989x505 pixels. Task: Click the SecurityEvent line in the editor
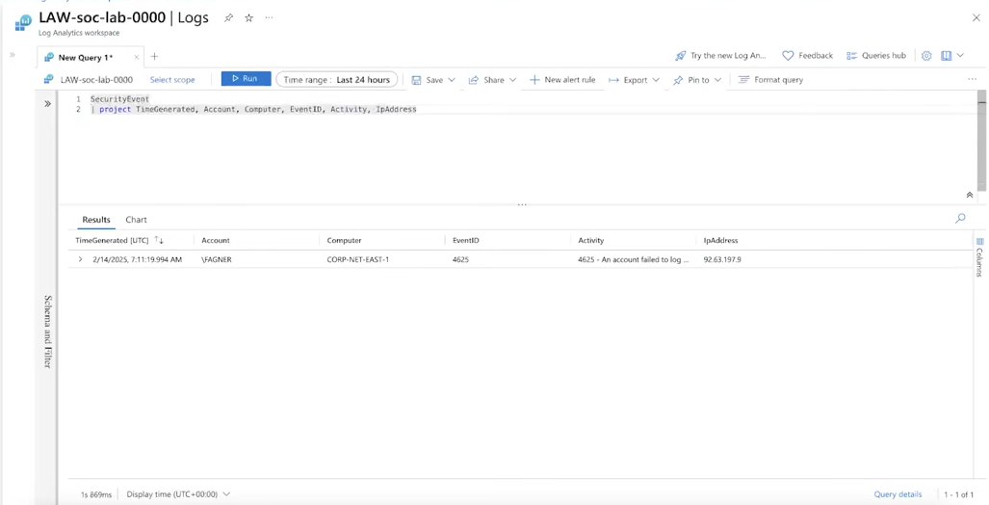pyautogui.click(x=119, y=99)
